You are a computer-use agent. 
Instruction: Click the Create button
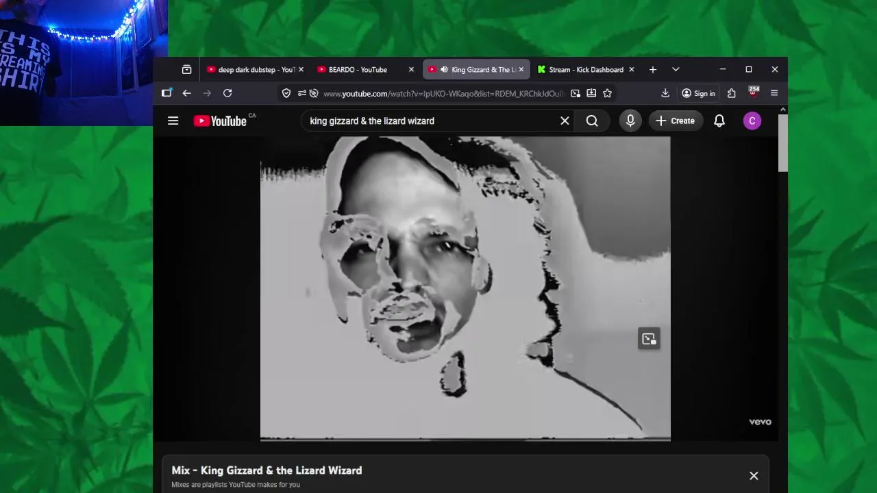click(676, 121)
